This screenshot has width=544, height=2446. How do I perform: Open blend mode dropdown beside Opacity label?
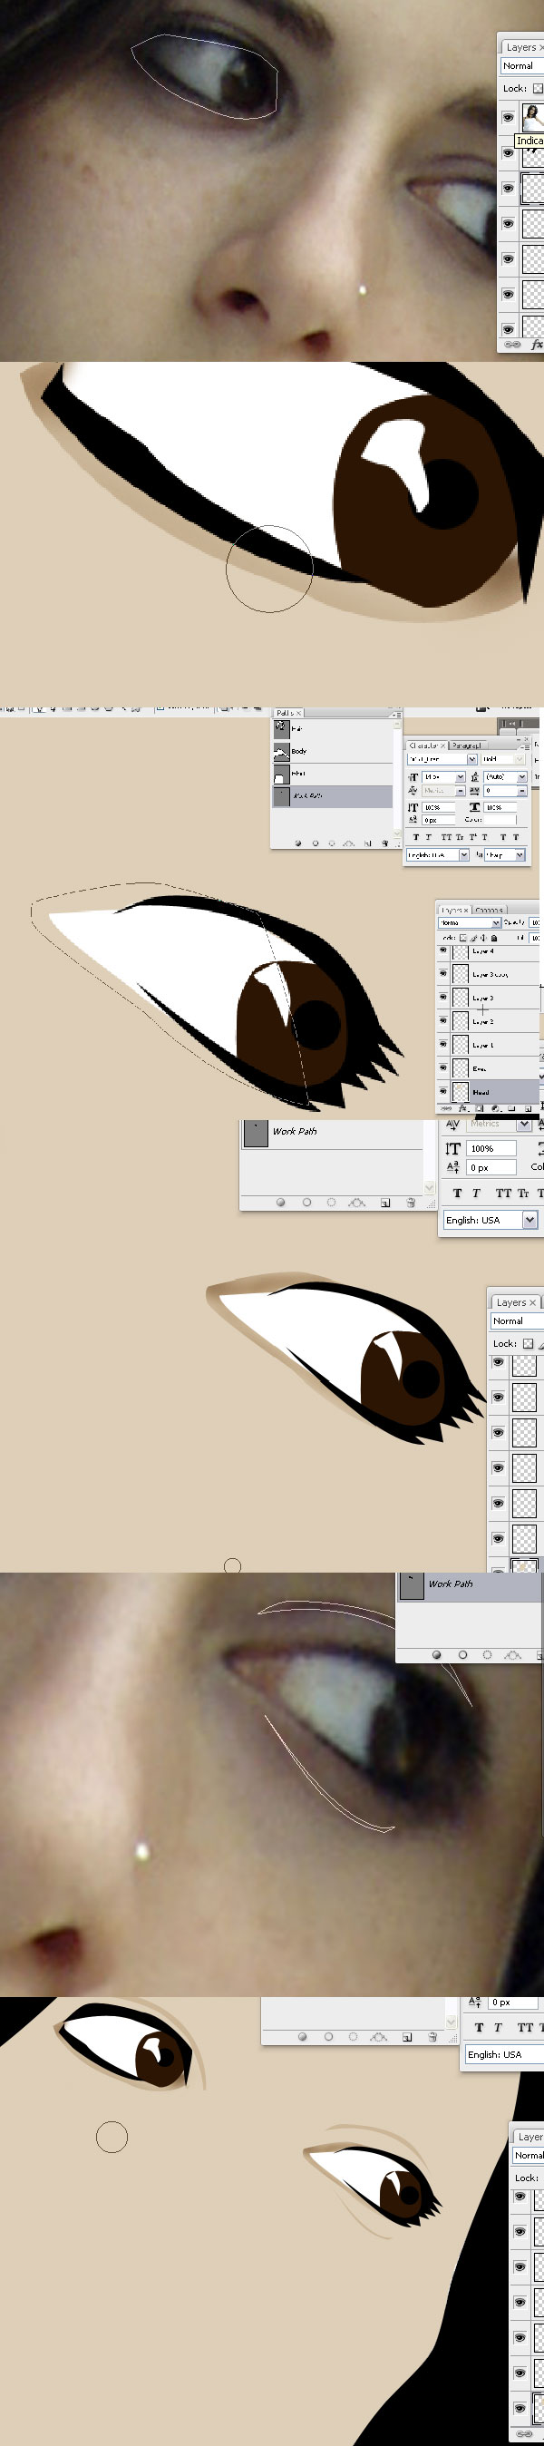point(497,923)
